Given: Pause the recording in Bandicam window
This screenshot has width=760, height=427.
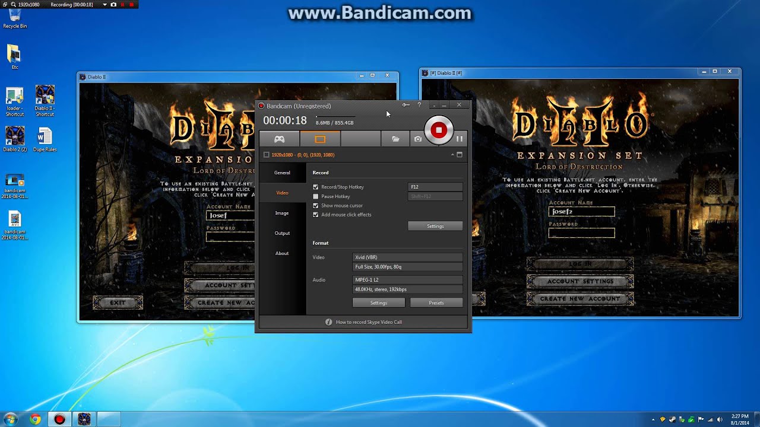Looking at the screenshot, I should point(460,139).
